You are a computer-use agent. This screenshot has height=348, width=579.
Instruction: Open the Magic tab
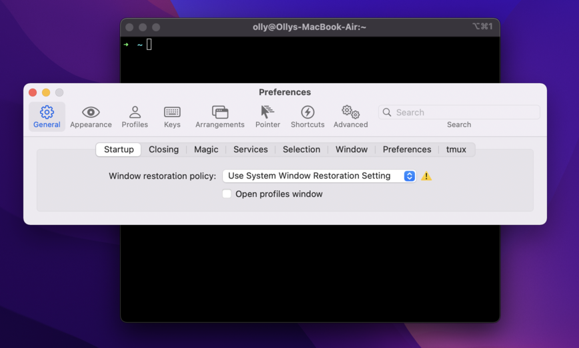(x=206, y=150)
